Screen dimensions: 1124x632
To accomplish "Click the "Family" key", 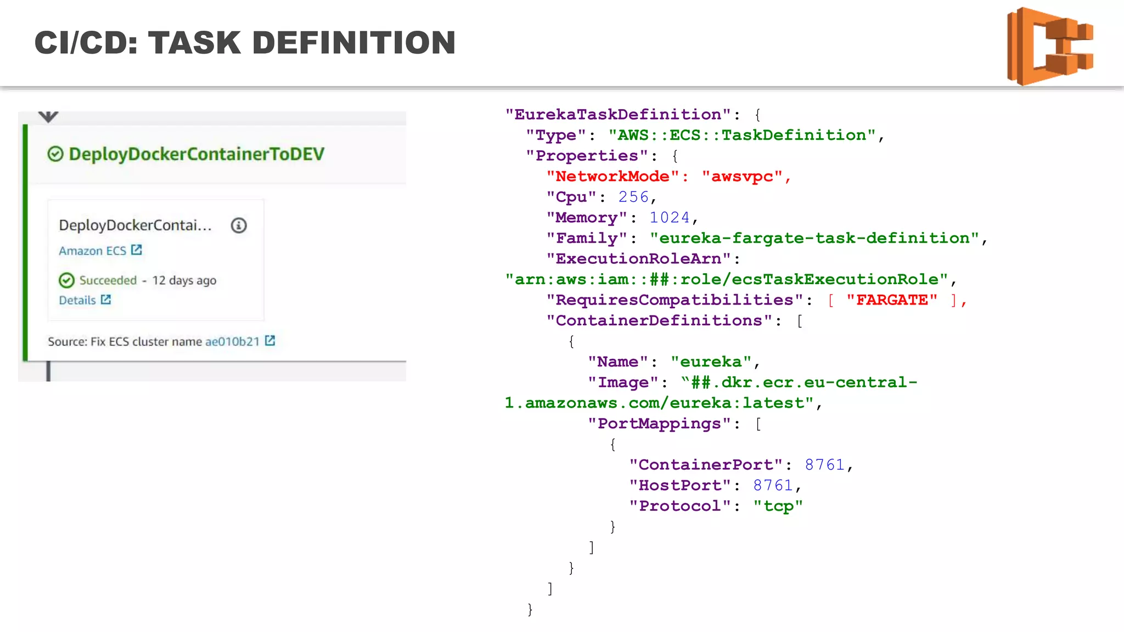I will click(587, 238).
